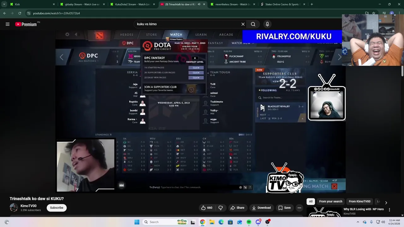Open more actions three-dot menu under video

299,208
